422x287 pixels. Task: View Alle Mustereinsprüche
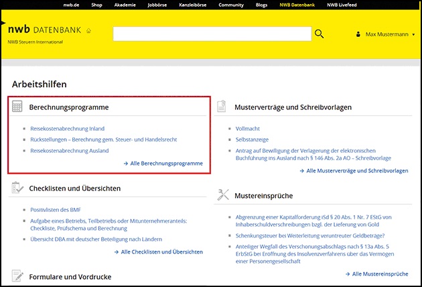376,274
